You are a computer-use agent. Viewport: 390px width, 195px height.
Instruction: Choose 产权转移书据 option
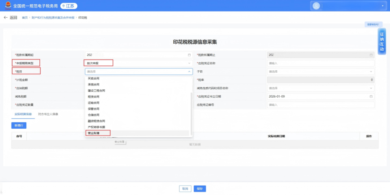click(96, 127)
